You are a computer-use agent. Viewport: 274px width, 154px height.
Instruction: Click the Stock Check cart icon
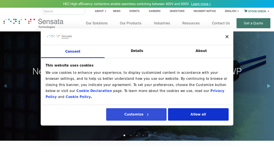coord(246,11)
